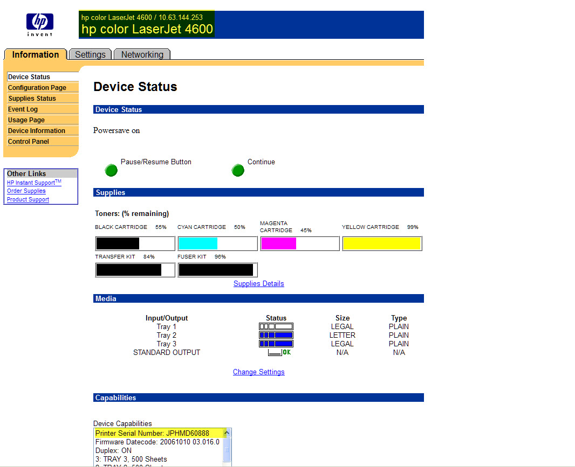
Task: Click the Standard Output OK indicator
Action: point(277,352)
